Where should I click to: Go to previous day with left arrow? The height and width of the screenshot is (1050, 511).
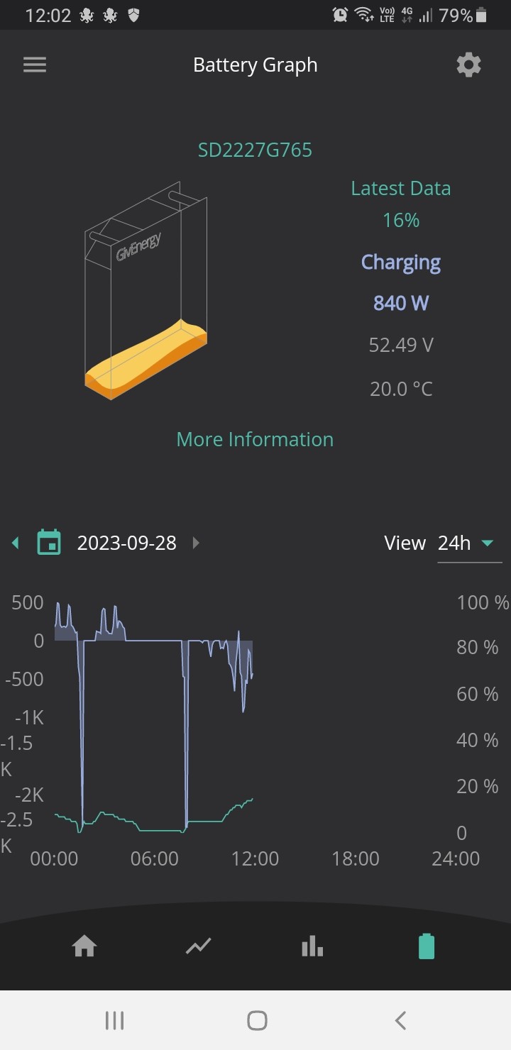[x=16, y=543]
